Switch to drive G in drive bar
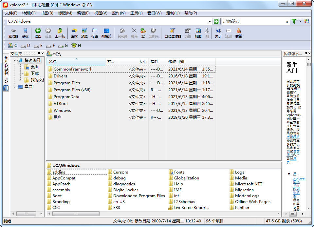314x227 pixels. (x=63, y=46)
